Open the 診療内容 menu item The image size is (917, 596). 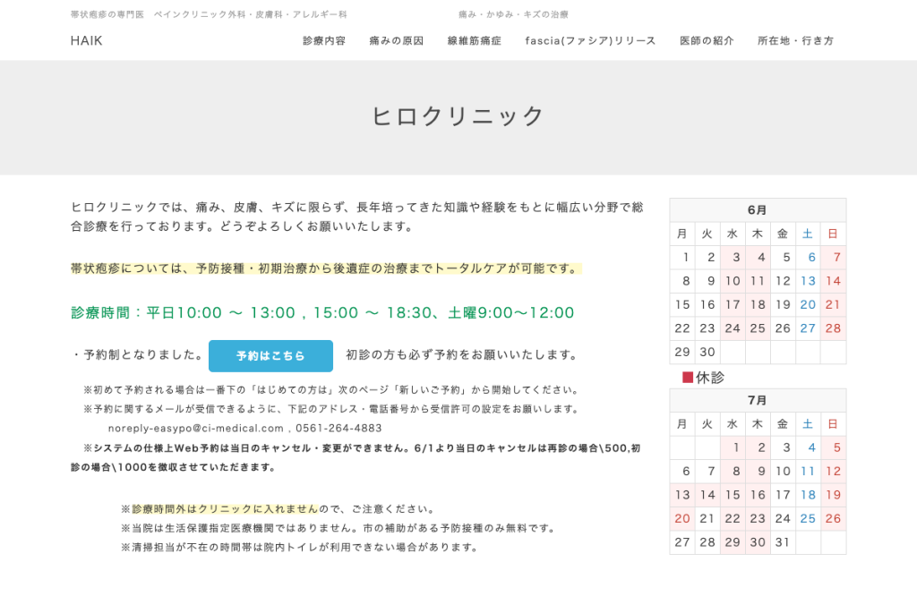(x=324, y=41)
